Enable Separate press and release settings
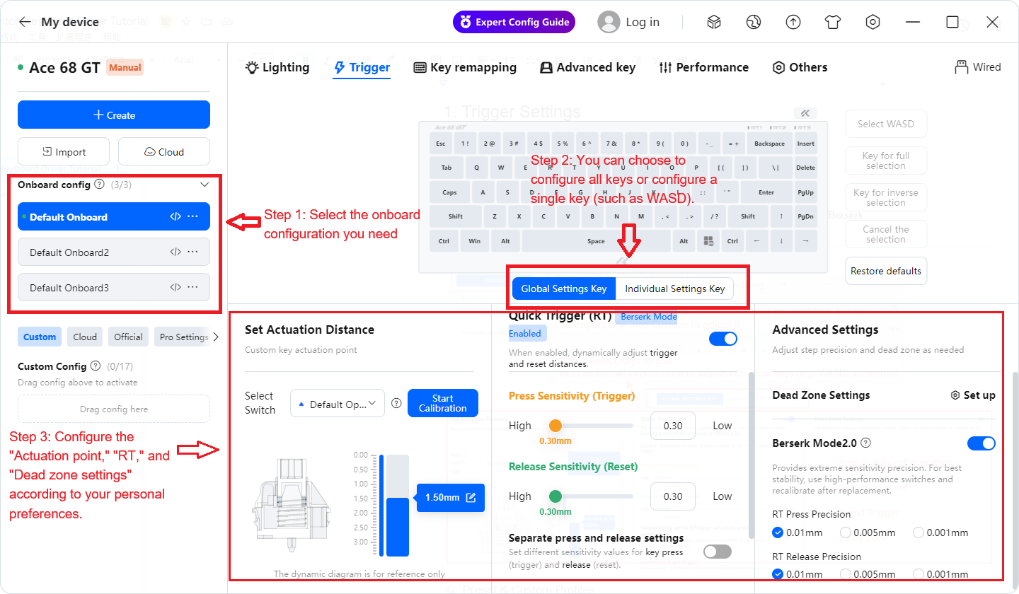Viewport: 1019px width, 594px height. coord(718,552)
